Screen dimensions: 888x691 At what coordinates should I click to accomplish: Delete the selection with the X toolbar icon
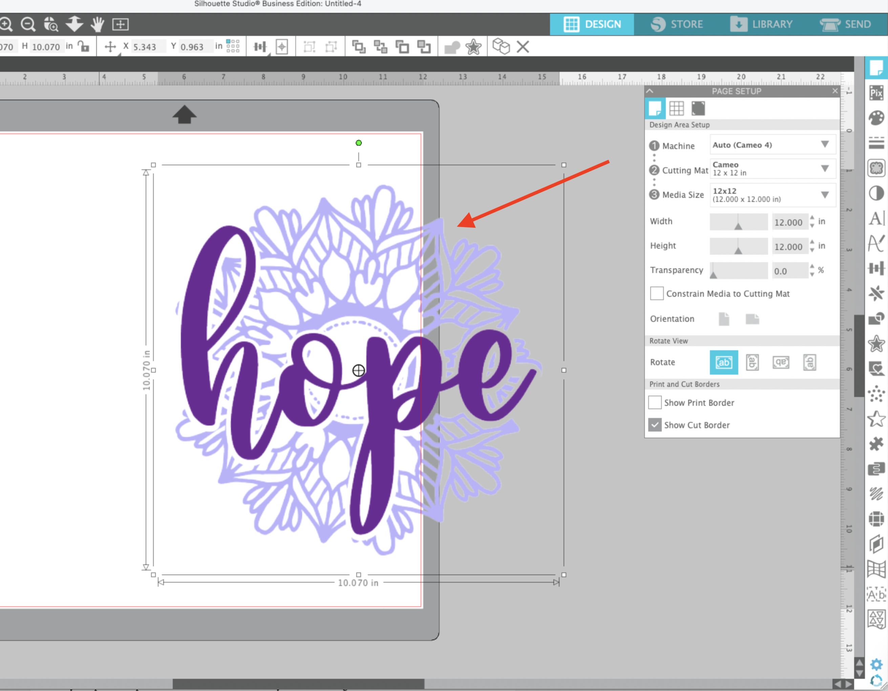[523, 47]
